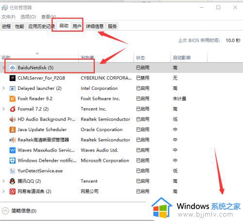The width and height of the screenshot is (243, 221).
Task: Click the 10.0 秒 BIOS time value
Action: click(x=233, y=40)
